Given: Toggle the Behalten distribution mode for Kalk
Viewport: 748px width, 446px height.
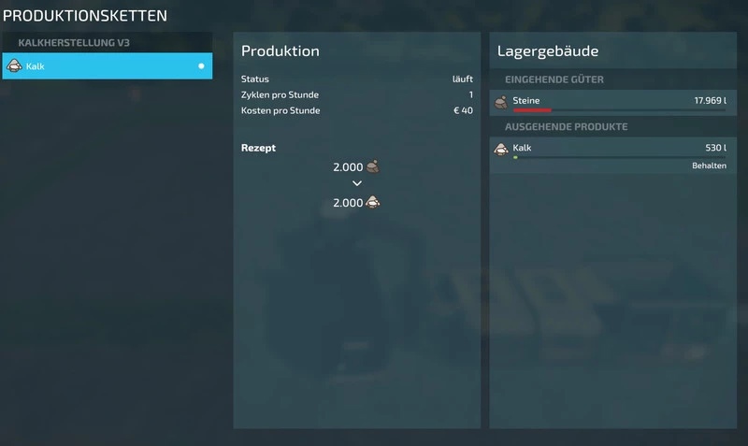Looking at the screenshot, I should [709, 165].
